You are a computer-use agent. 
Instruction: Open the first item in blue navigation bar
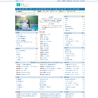point(17,9)
